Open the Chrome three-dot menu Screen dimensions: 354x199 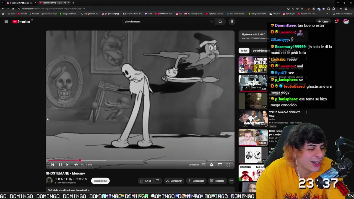click(x=351, y=9)
